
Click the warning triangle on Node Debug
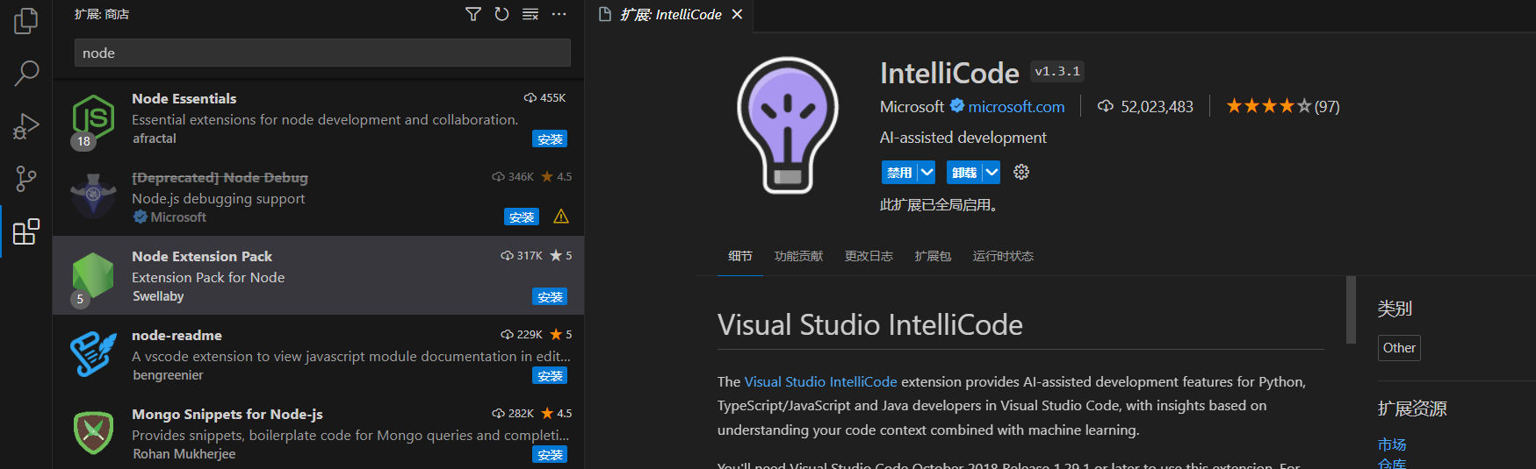[561, 217]
